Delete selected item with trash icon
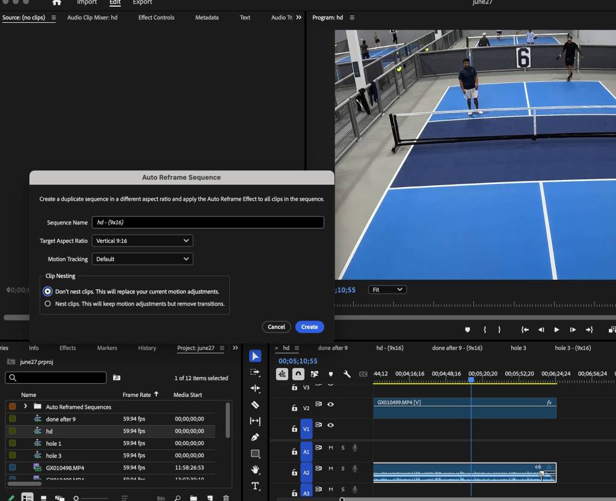Screen dimensions: 616x501 tap(226, 498)
